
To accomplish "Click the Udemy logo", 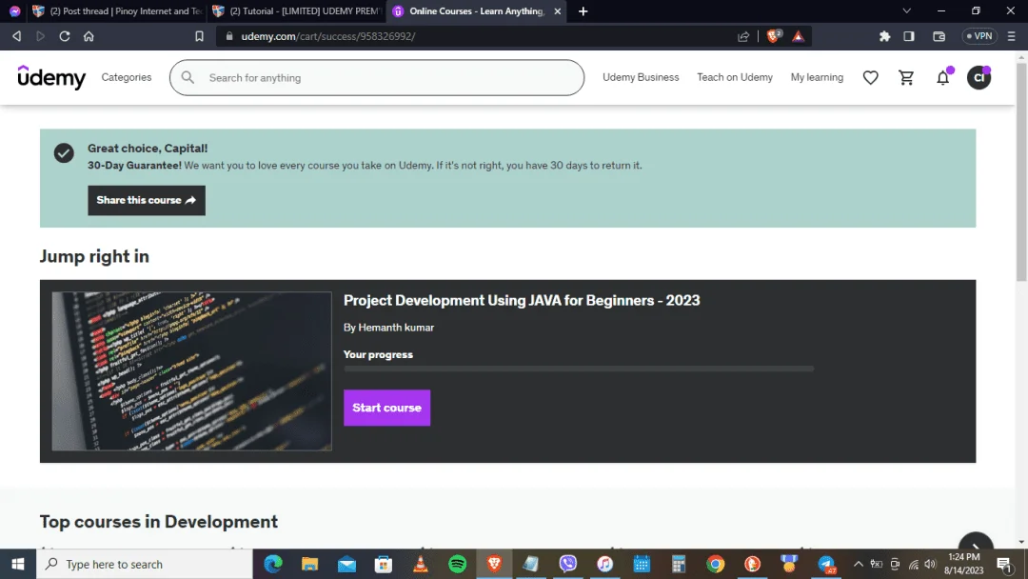I will tap(51, 77).
